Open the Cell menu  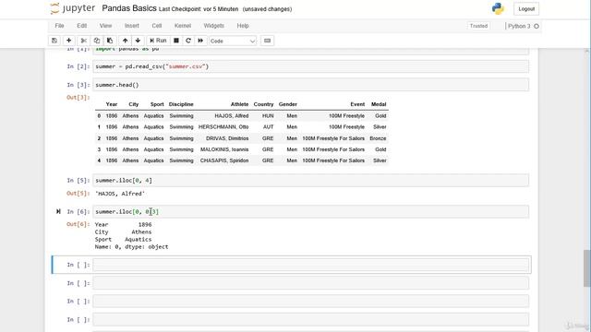(x=156, y=26)
